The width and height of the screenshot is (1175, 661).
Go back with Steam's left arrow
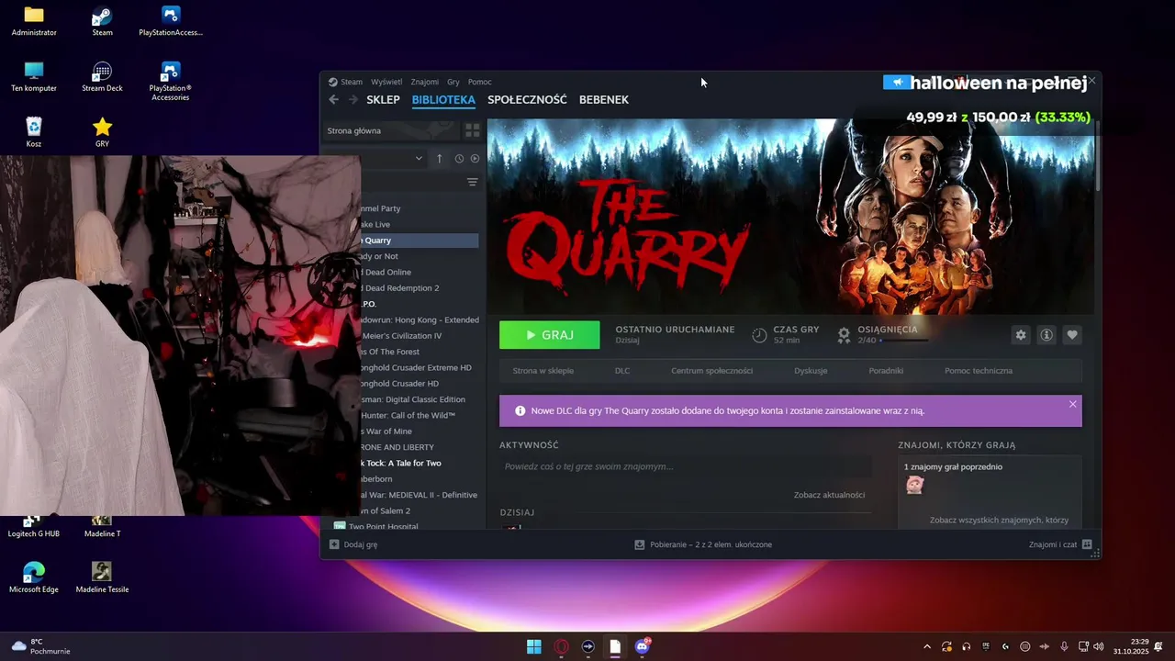[x=333, y=99]
